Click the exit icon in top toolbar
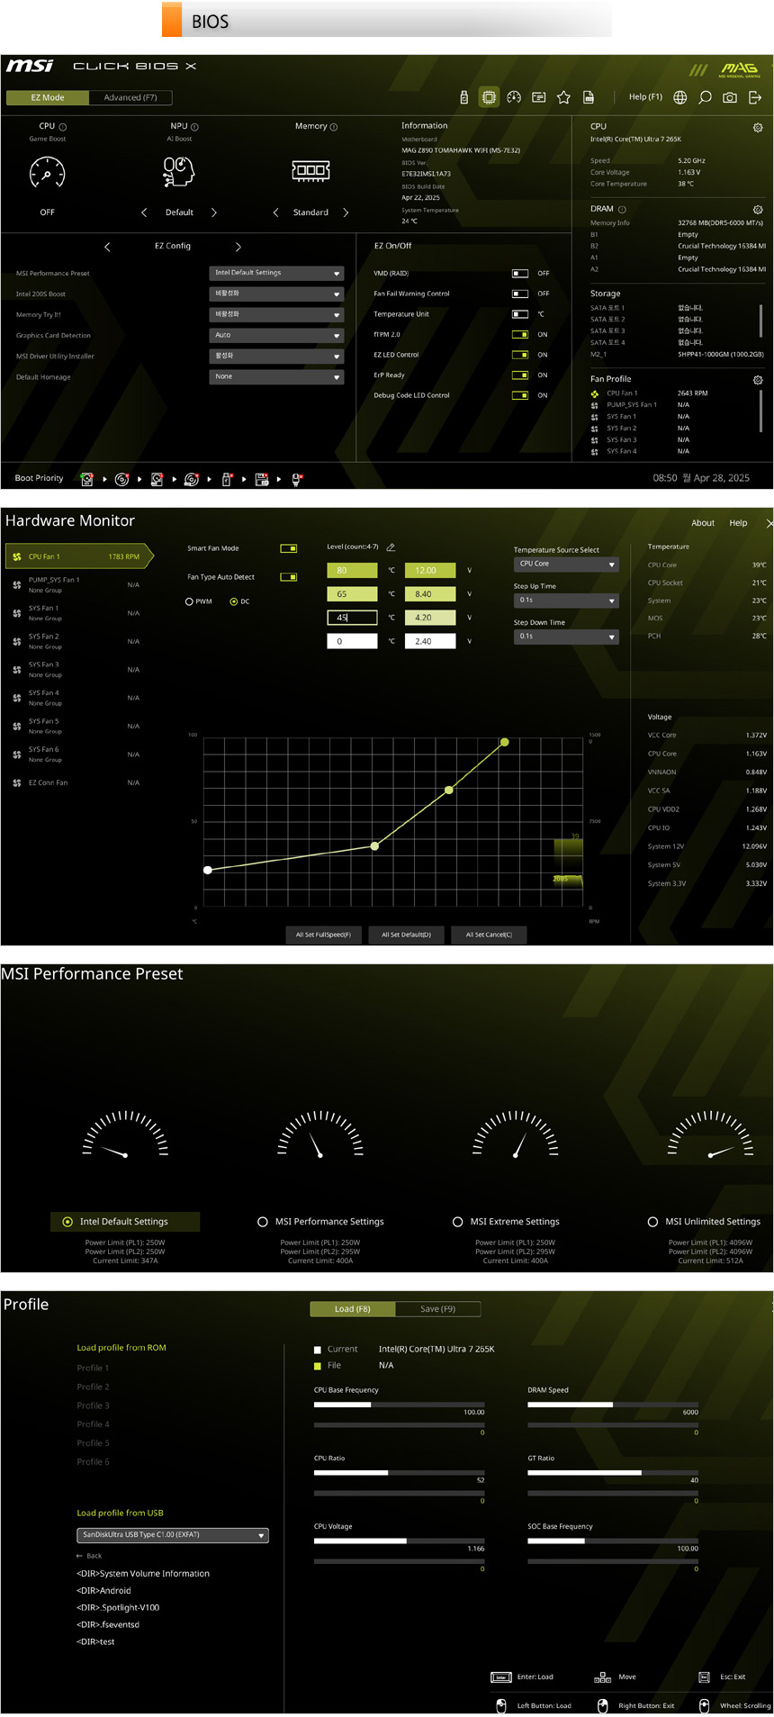774x1717 pixels. [x=755, y=97]
